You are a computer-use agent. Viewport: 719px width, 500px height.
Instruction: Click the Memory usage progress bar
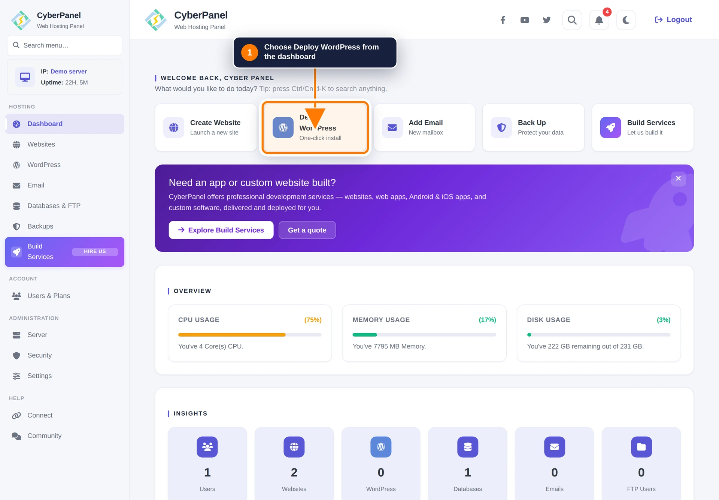click(x=424, y=335)
